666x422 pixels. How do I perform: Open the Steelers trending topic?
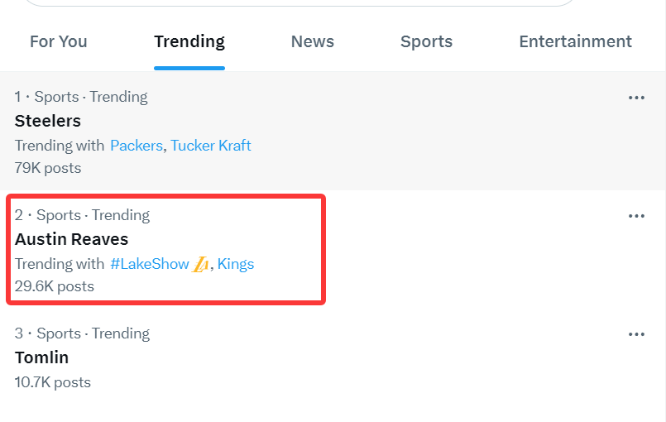click(x=48, y=121)
